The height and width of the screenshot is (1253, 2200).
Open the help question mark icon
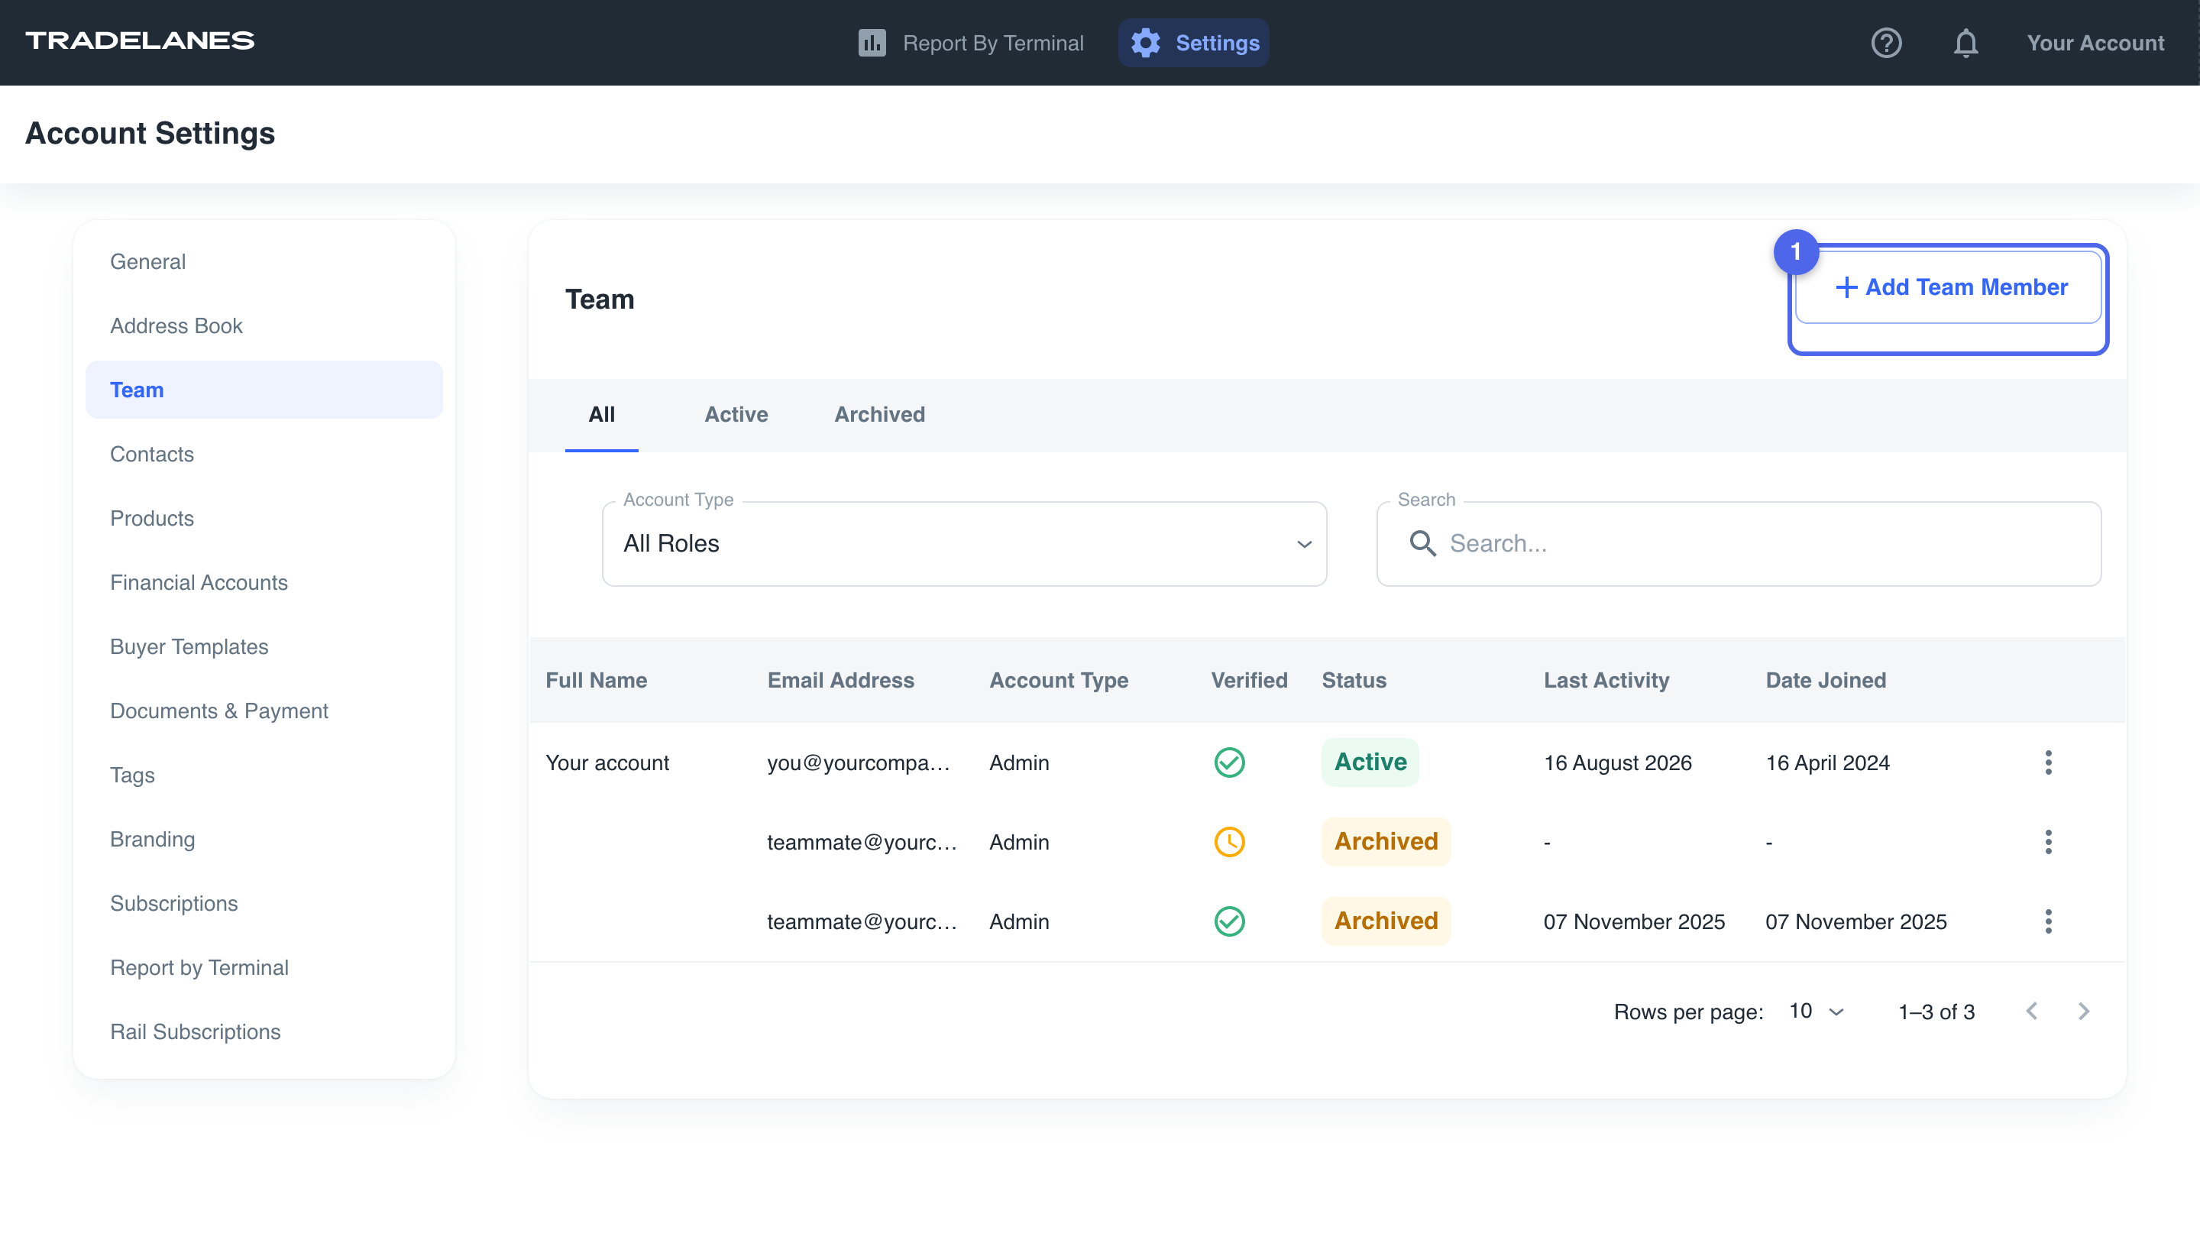(x=1886, y=43)
